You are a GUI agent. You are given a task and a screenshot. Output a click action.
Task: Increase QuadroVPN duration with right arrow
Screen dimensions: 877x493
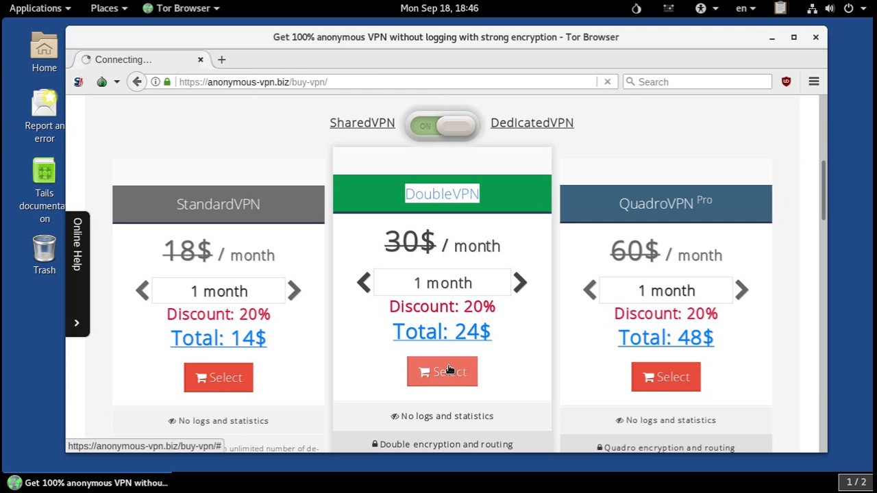(x=741, y=290)
